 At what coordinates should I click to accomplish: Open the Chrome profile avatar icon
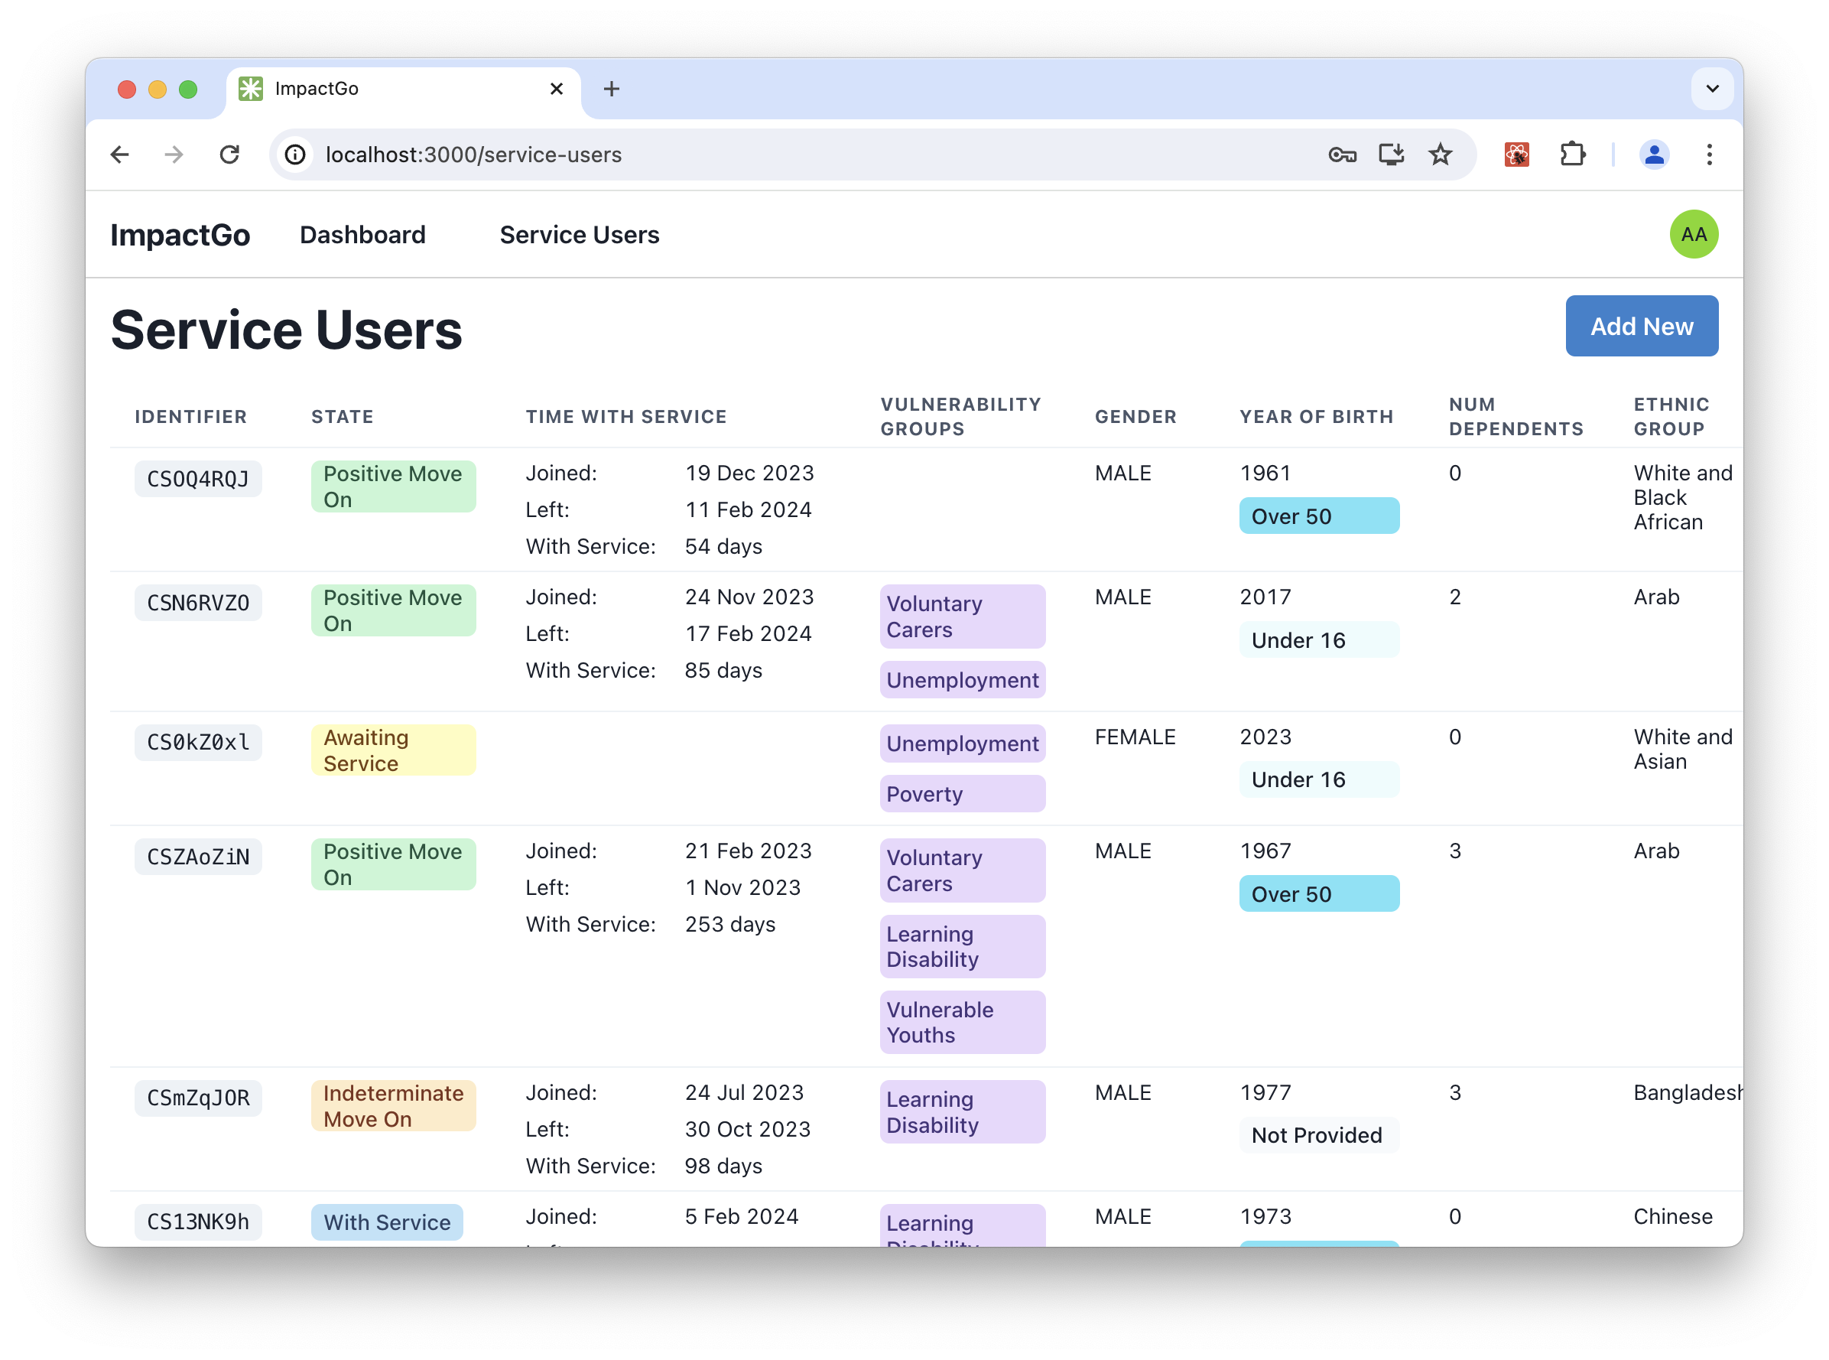point(1654,155)
